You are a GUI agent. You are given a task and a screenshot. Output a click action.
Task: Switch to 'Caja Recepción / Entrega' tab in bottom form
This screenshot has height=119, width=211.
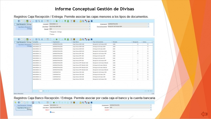point(23,105)
